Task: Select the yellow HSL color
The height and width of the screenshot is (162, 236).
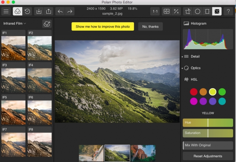Action: (213, 92)
